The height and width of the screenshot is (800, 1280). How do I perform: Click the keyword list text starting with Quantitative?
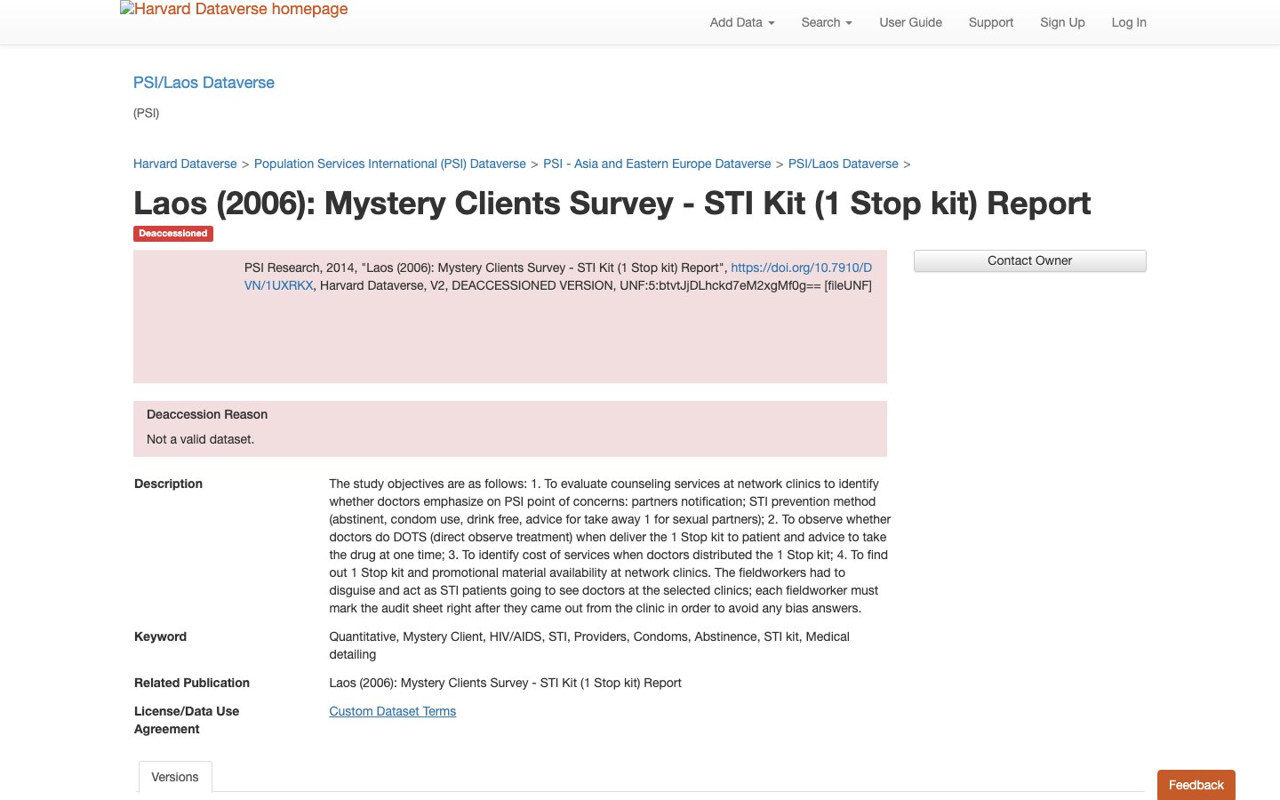[589, 645]
